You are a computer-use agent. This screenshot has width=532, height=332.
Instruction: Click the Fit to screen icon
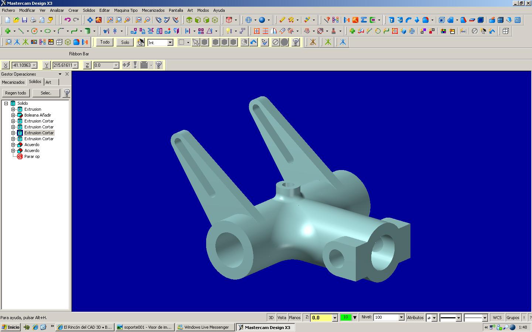[x=90, y=20]
